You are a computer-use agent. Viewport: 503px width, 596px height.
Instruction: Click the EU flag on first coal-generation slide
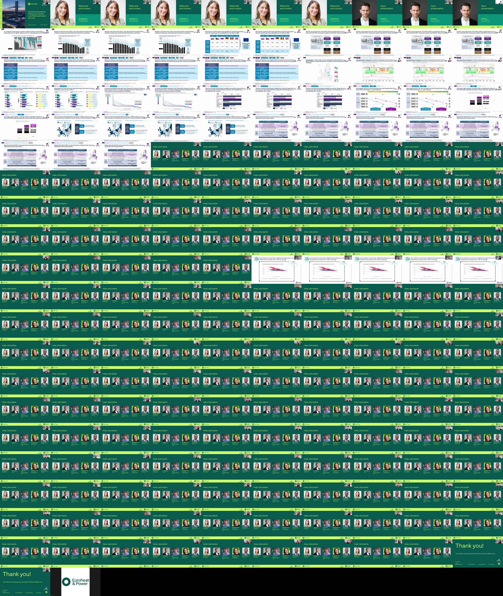[246, 40]
